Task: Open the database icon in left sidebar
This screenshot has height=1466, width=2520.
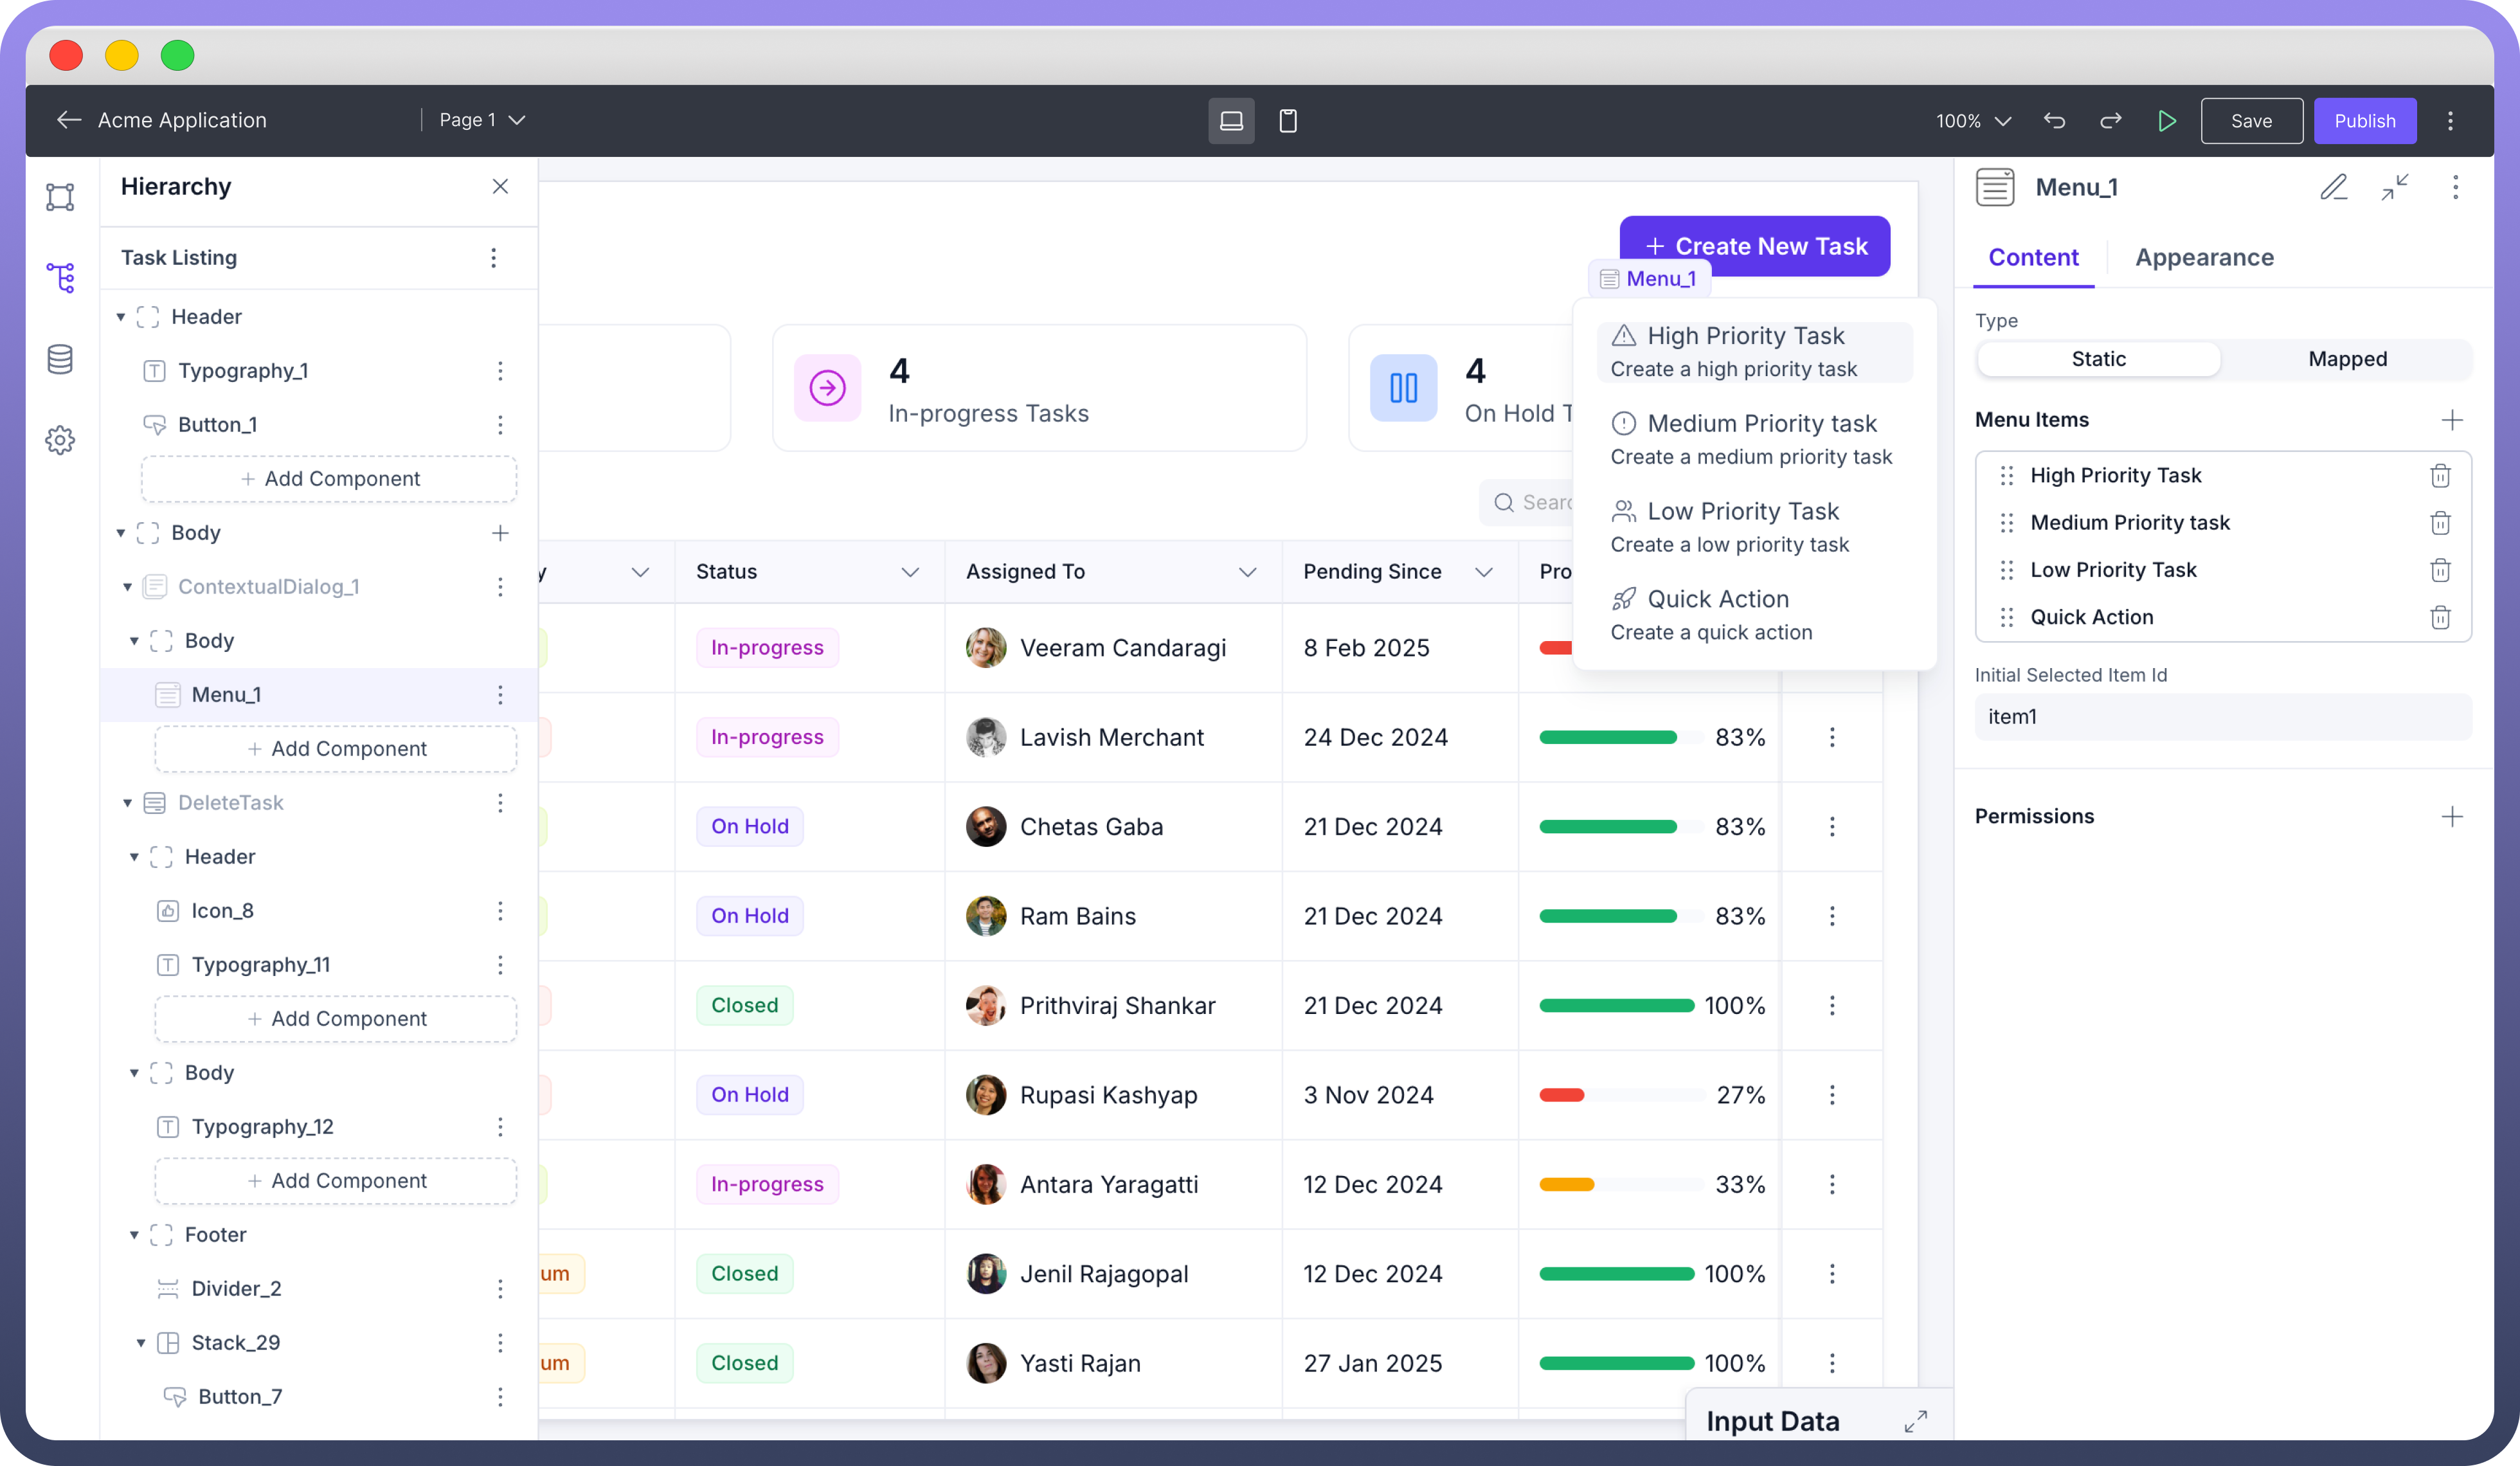Action: pos(60,359)
